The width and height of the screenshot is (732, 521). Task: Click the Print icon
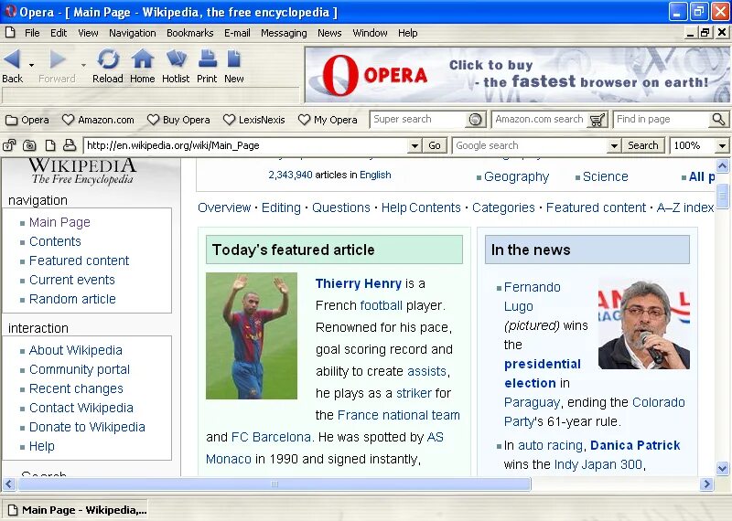point(207,59)
